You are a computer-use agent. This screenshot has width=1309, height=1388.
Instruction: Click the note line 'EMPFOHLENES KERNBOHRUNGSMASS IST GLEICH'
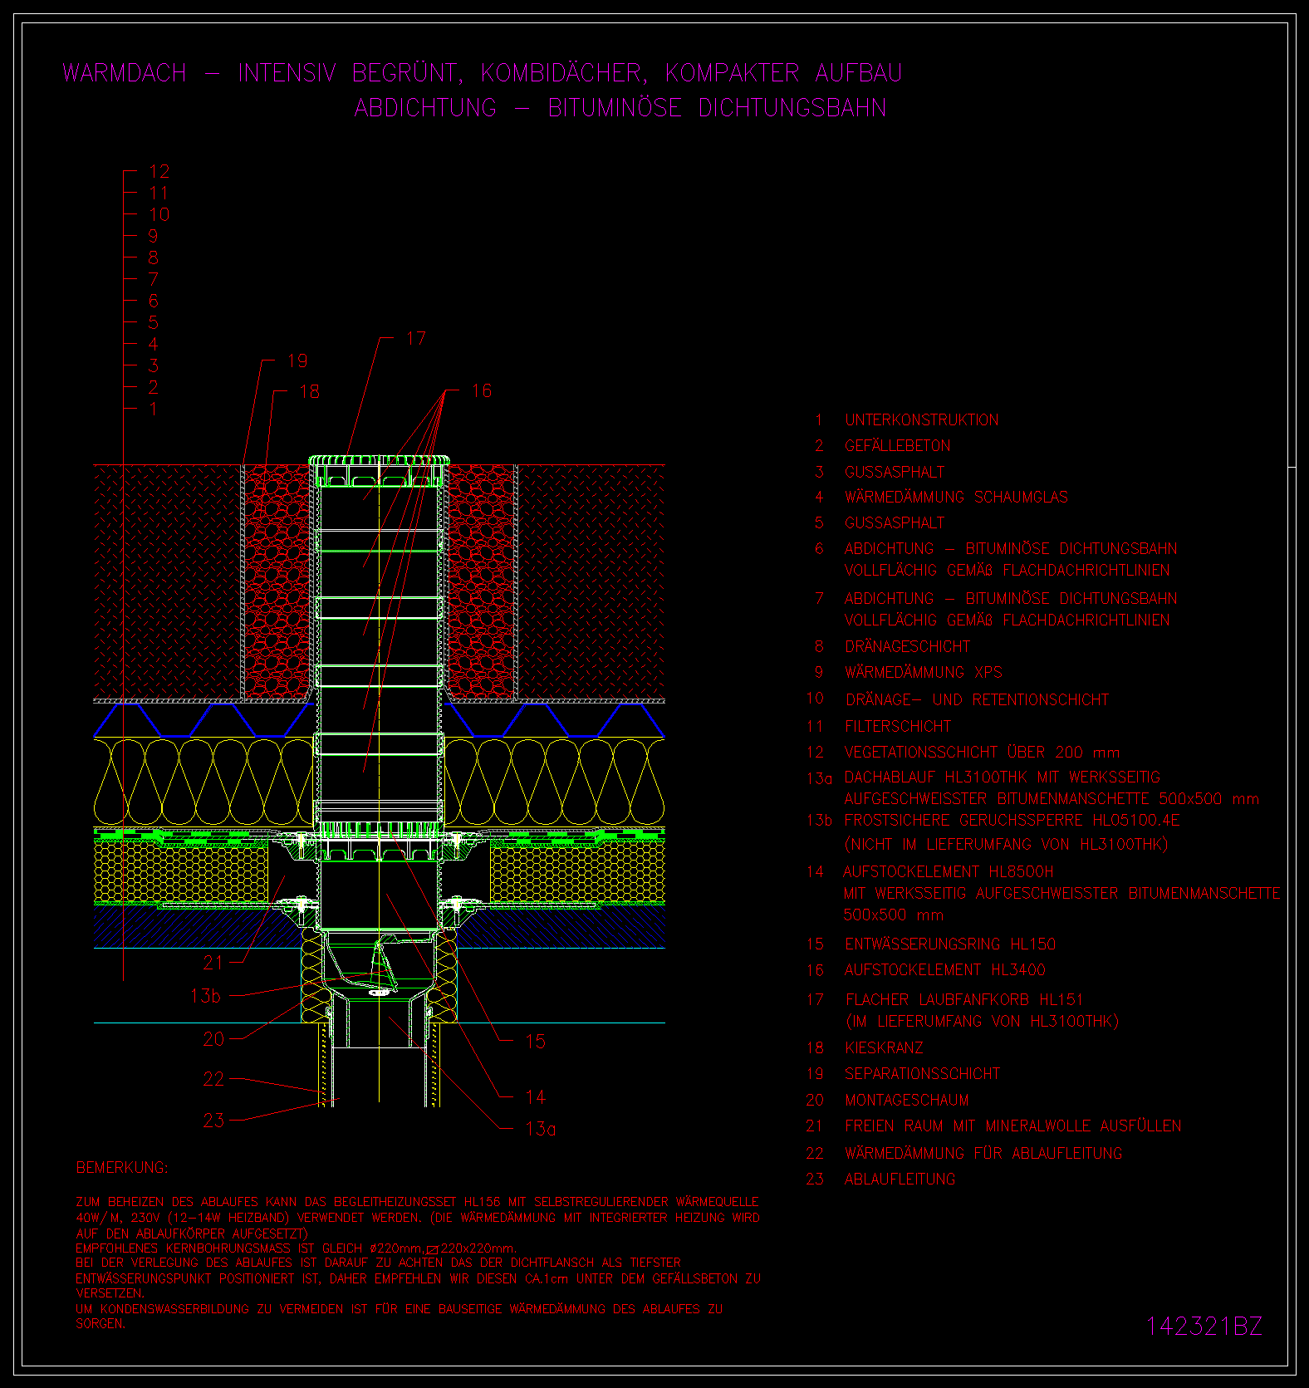(219, 1248)
